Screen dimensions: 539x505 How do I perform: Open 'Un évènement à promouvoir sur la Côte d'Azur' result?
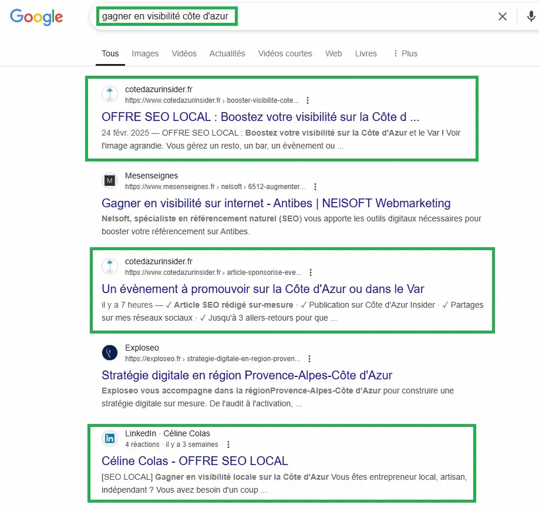coord(263,289)
